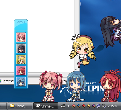Click the red soul gem tray icon
This screenshot has height=110, width=121.
(84, 106)
